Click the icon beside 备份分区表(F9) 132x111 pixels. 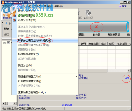[15, 16]
